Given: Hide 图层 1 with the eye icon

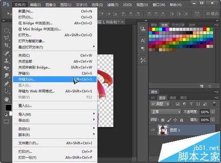Looking at the screenshot, I should point(153,130).
